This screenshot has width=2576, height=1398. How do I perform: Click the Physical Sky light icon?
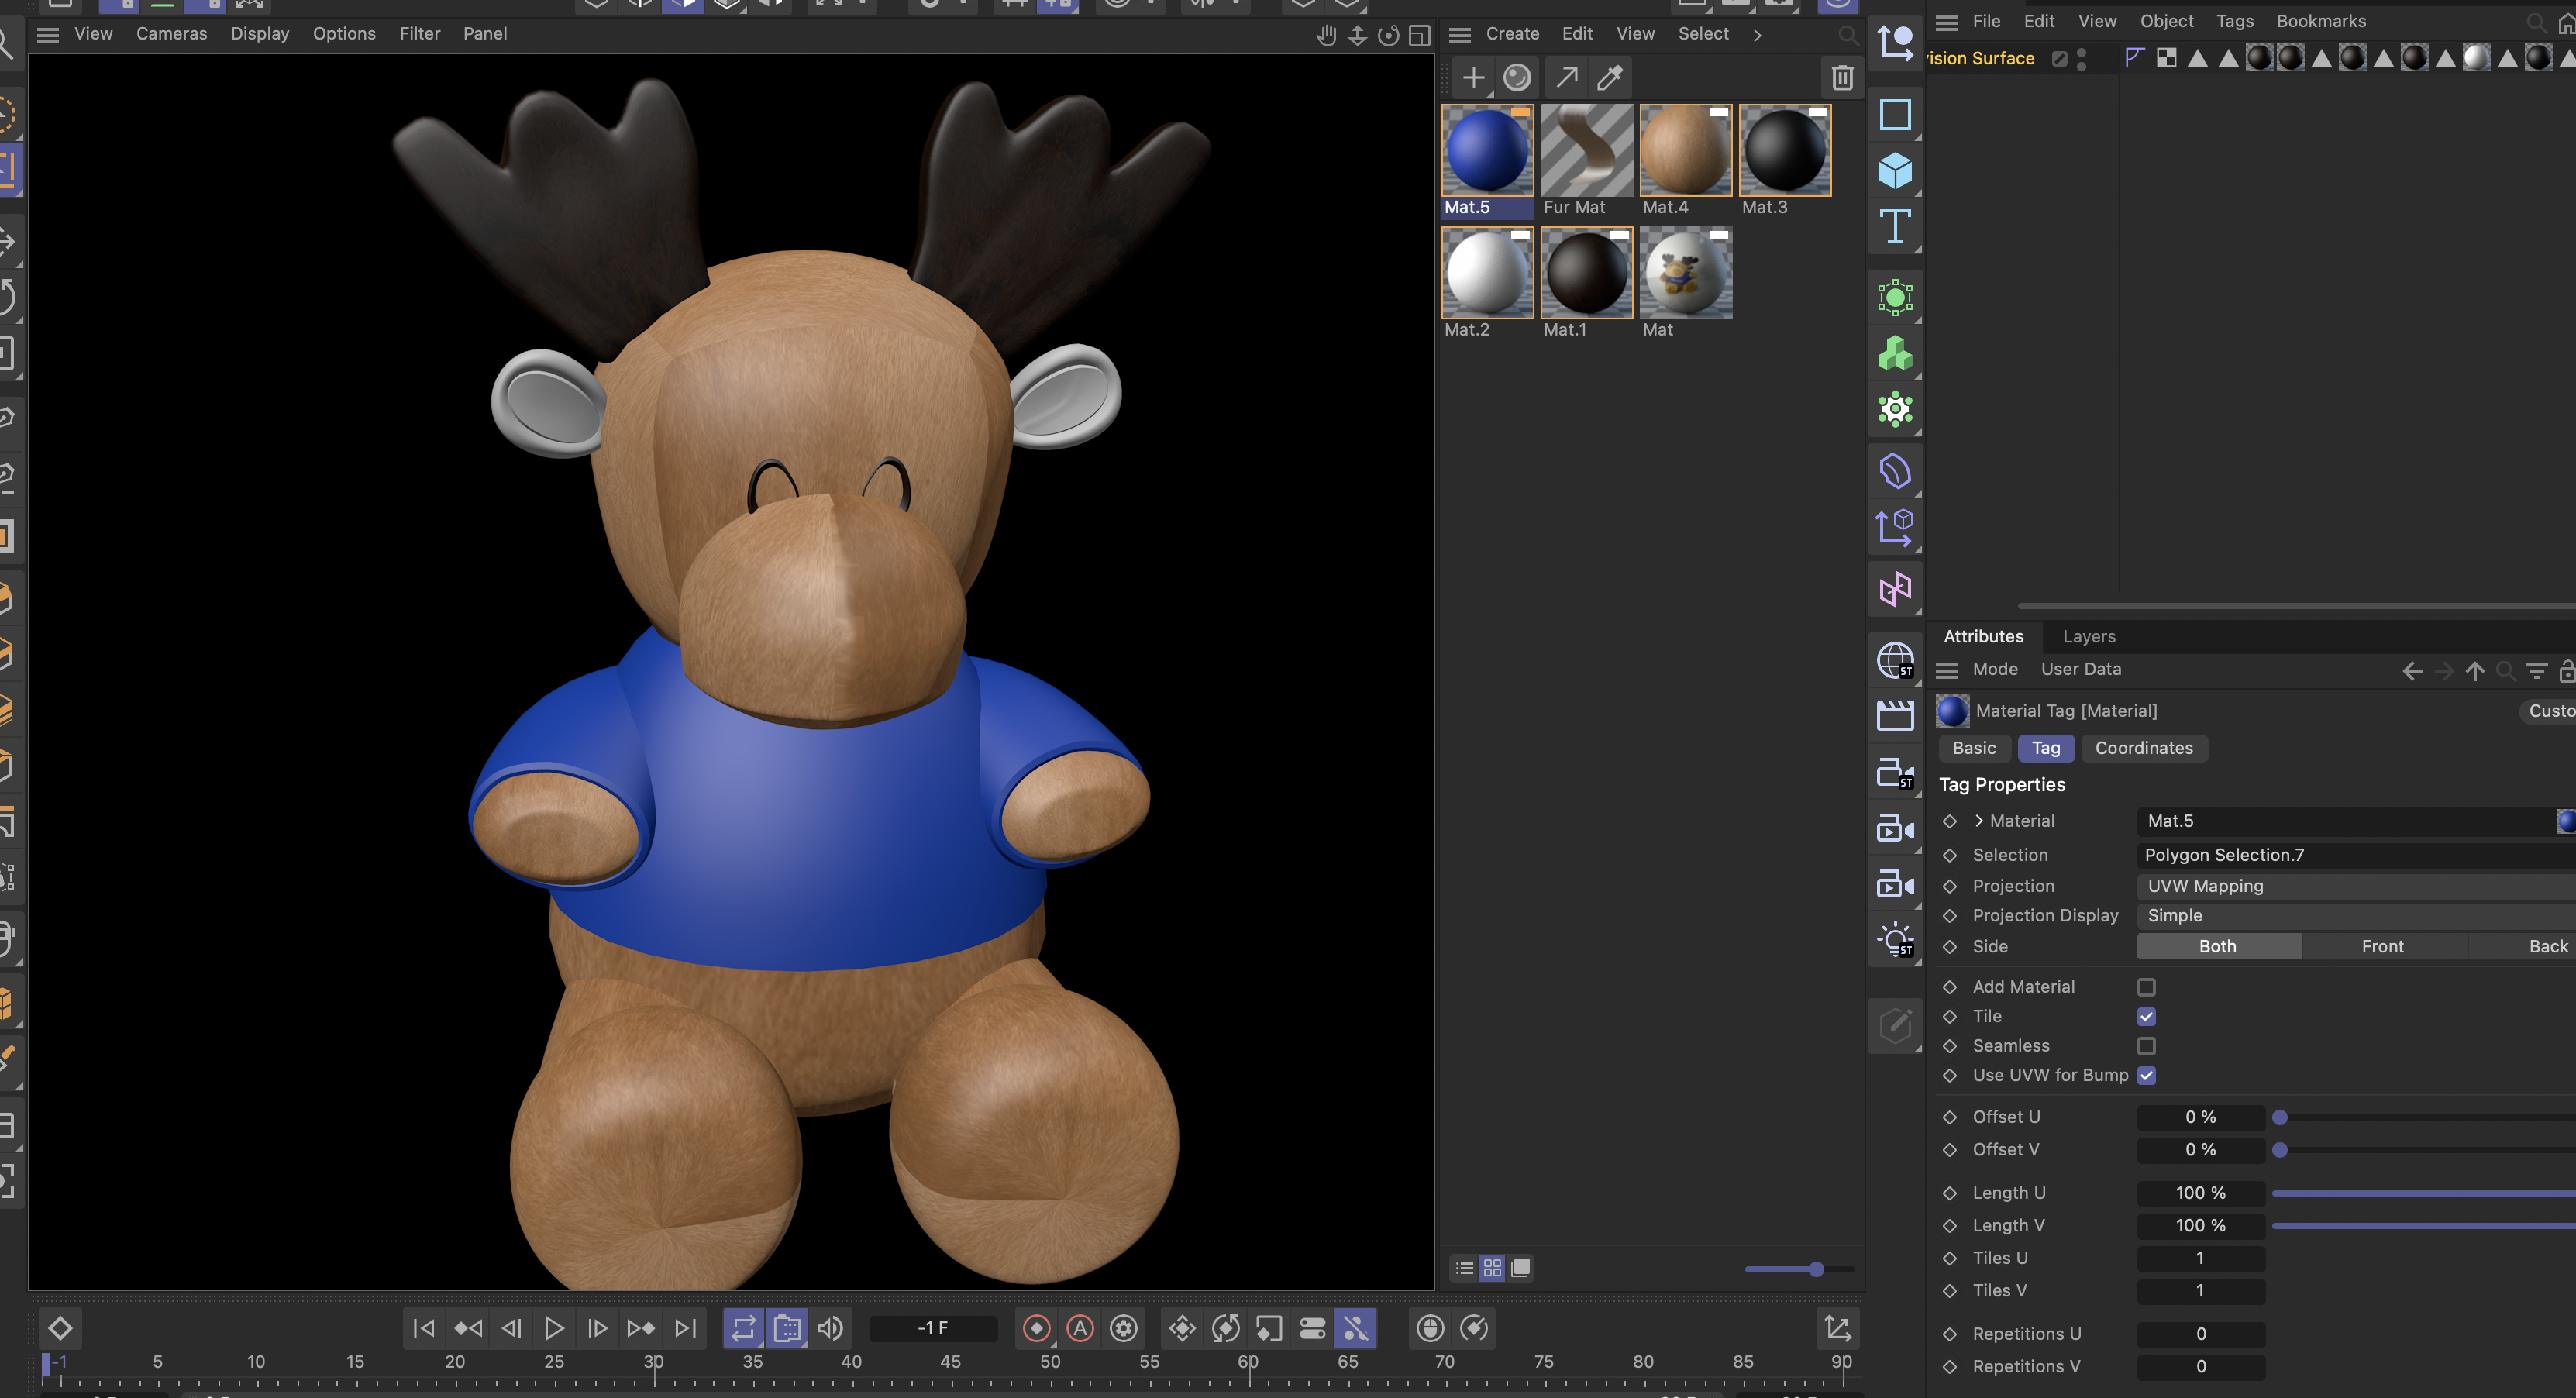1895,938
